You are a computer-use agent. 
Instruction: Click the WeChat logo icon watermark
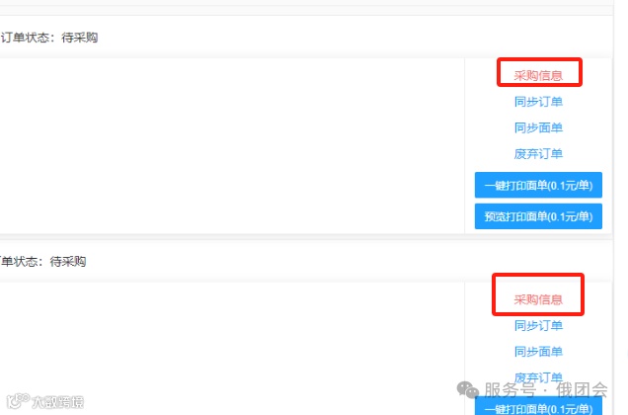pyautogui.click(x=467, y=389)
